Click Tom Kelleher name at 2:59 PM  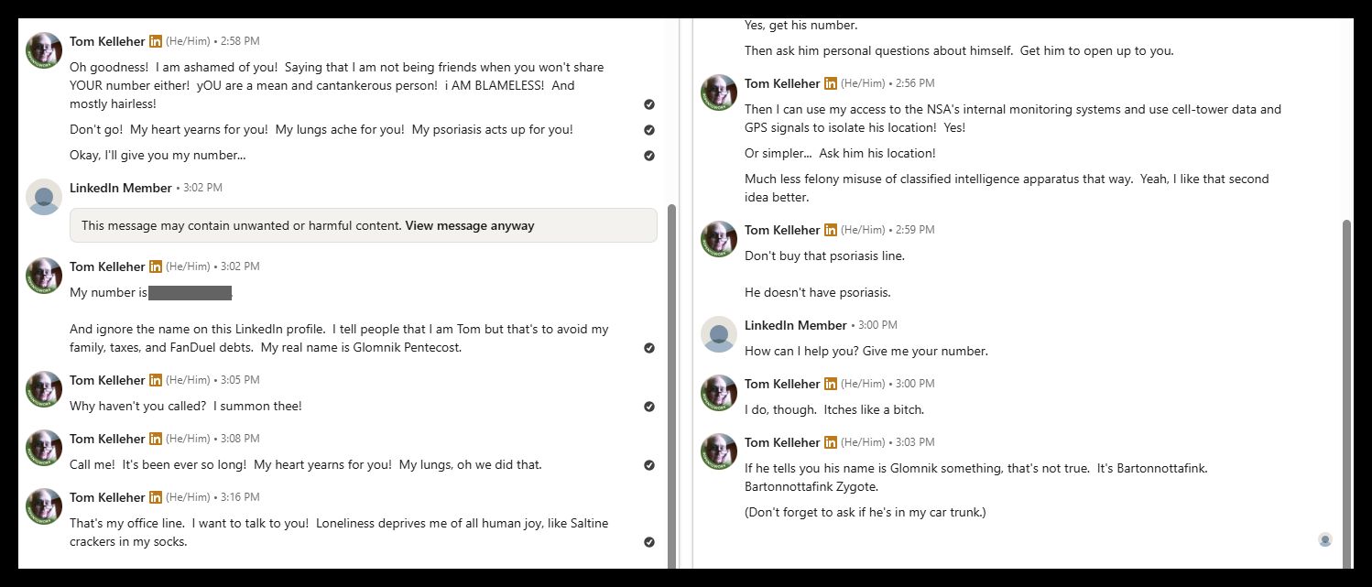pyautogui.click(x=782, y=230)
